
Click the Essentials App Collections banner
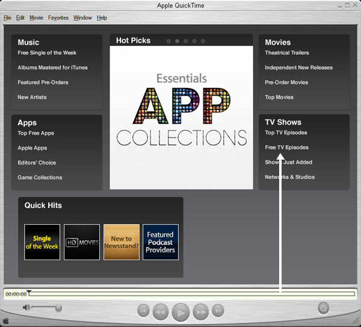click(x=182, y=117)
